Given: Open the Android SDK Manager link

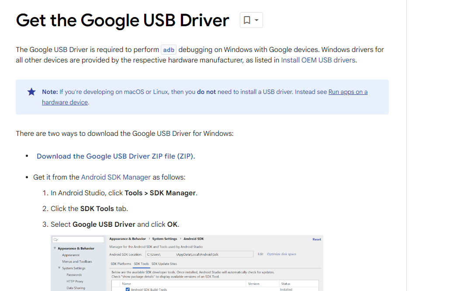Looking at the screenshot, I should [116, 177].
